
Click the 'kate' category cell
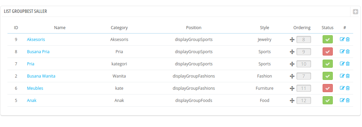tap(119, 88)
